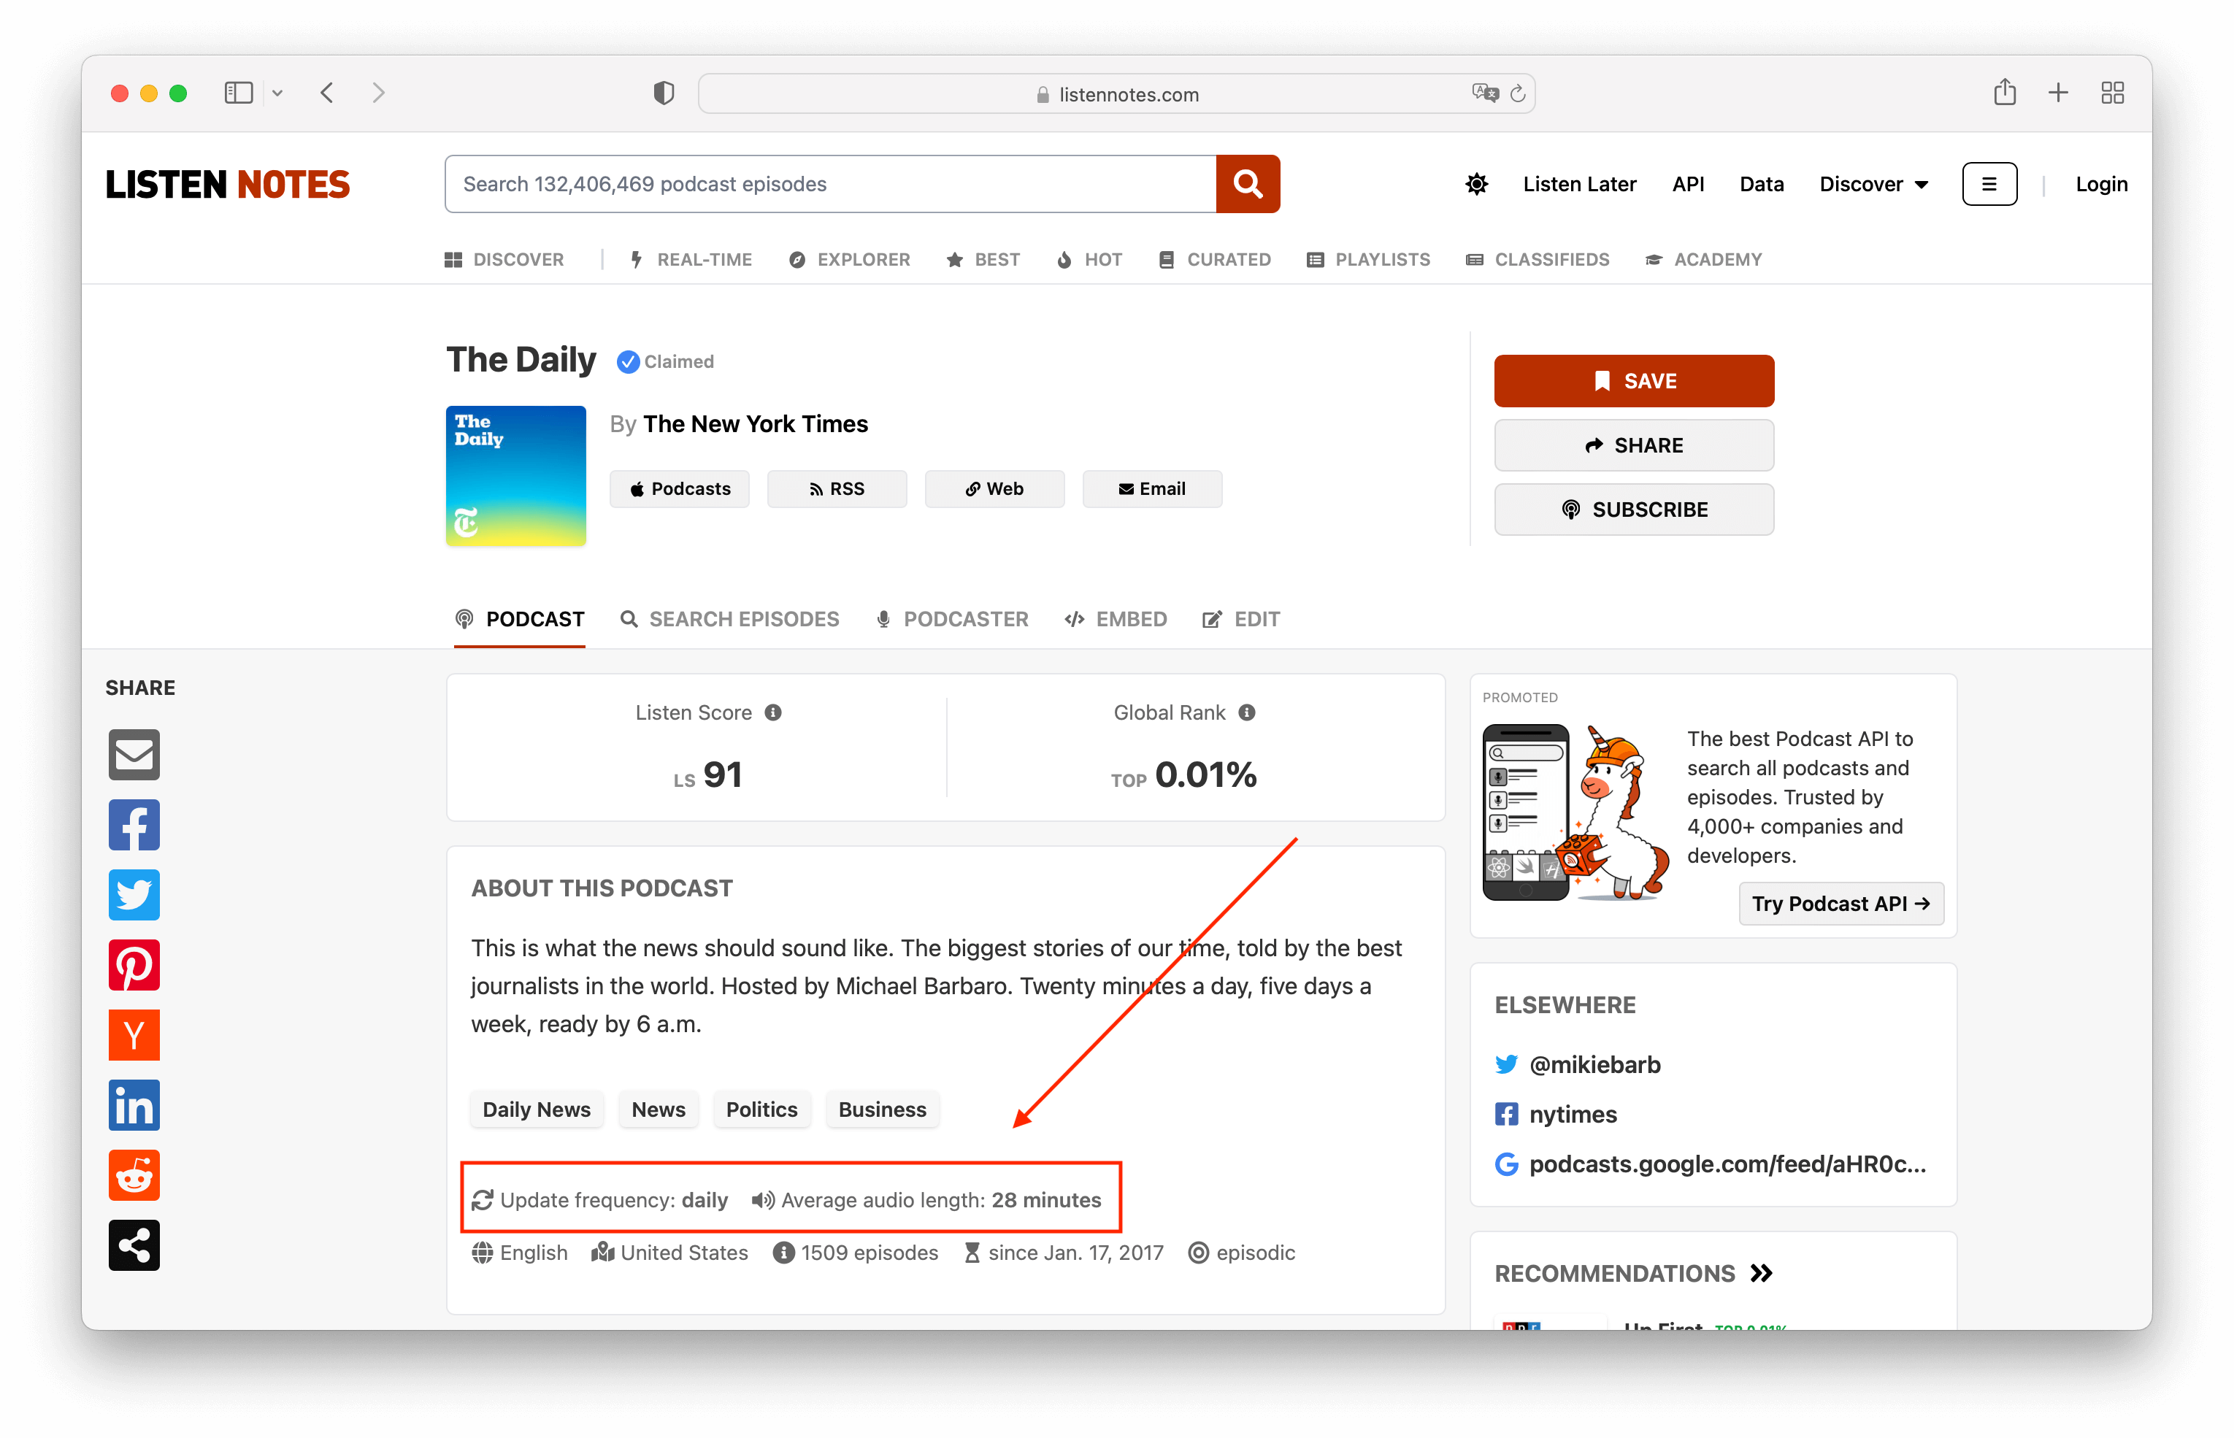
Task: Click the Share button in right panel
Action: coord(1633,445)
